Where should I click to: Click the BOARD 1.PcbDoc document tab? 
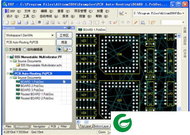[x=92, y=30]
